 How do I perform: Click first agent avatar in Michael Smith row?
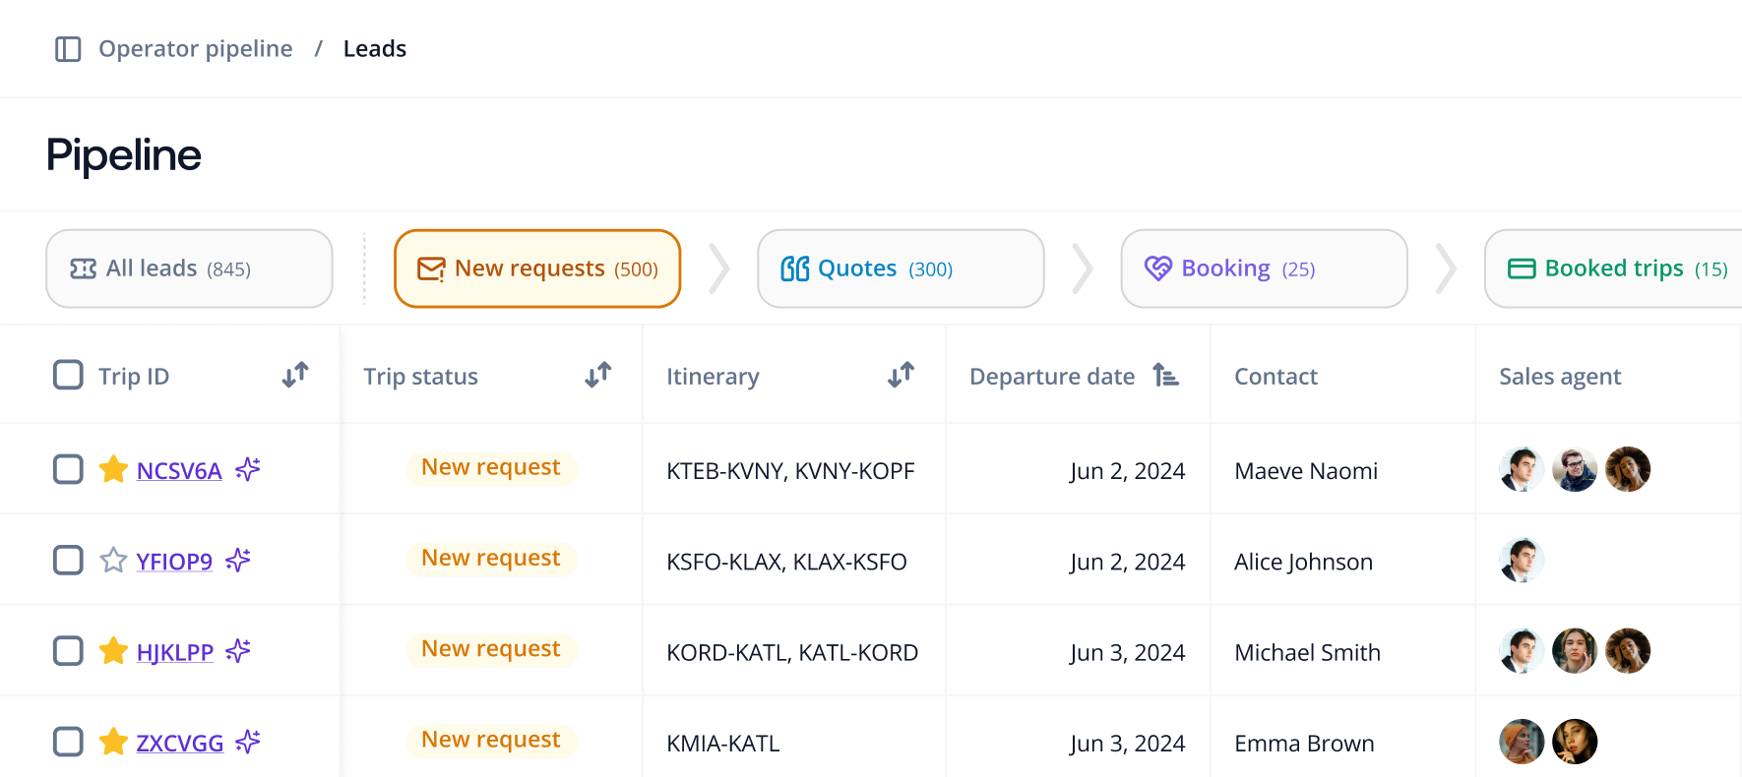1522,650
